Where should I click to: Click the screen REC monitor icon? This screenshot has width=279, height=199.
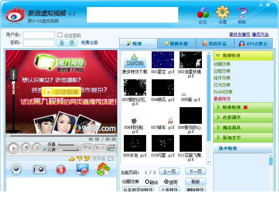[82, 169]
